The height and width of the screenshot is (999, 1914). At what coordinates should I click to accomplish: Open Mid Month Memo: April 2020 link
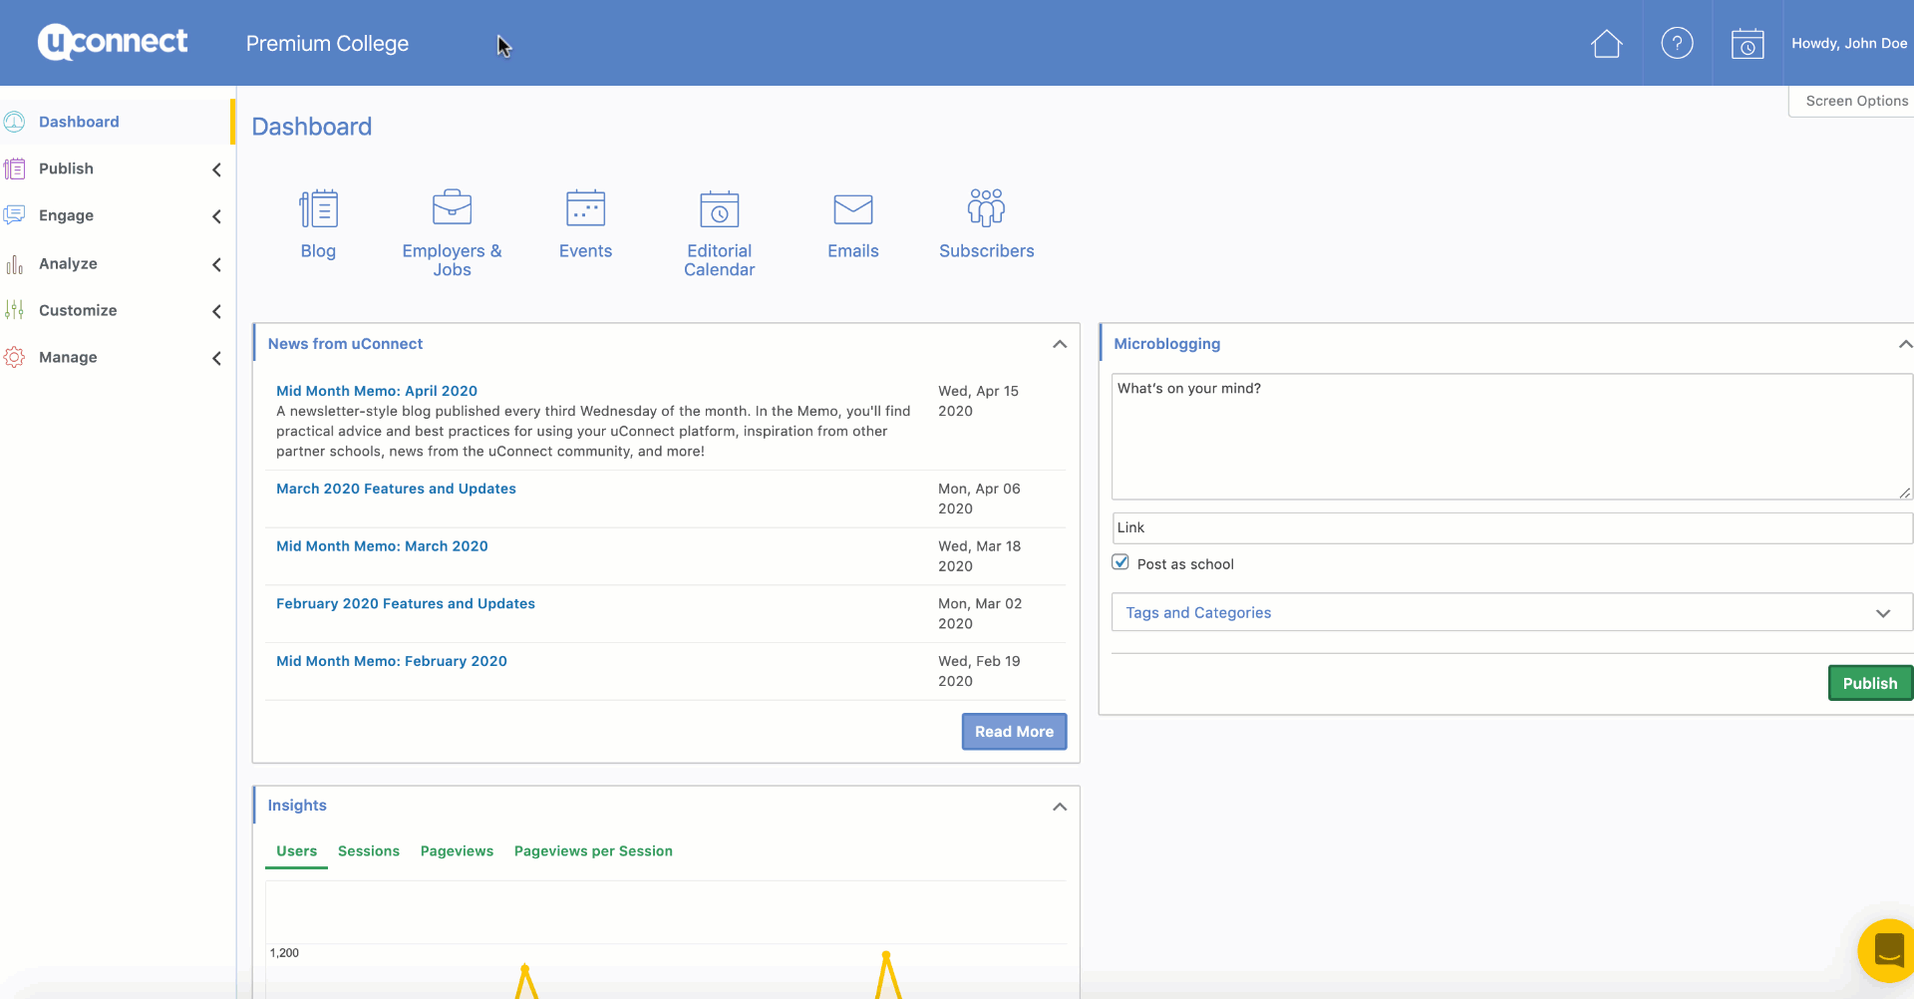pos(377,391)
